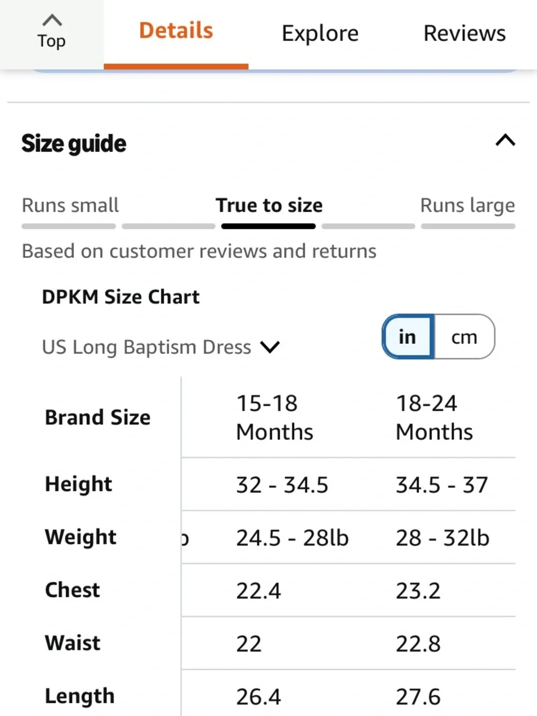Viewport: 537px width, 716px height.
Task: Click length value 26.4
Action: 258,697
